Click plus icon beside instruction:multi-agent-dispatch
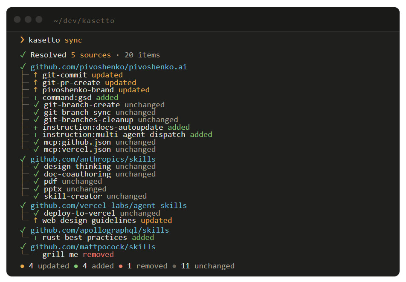 coord(36,135)
